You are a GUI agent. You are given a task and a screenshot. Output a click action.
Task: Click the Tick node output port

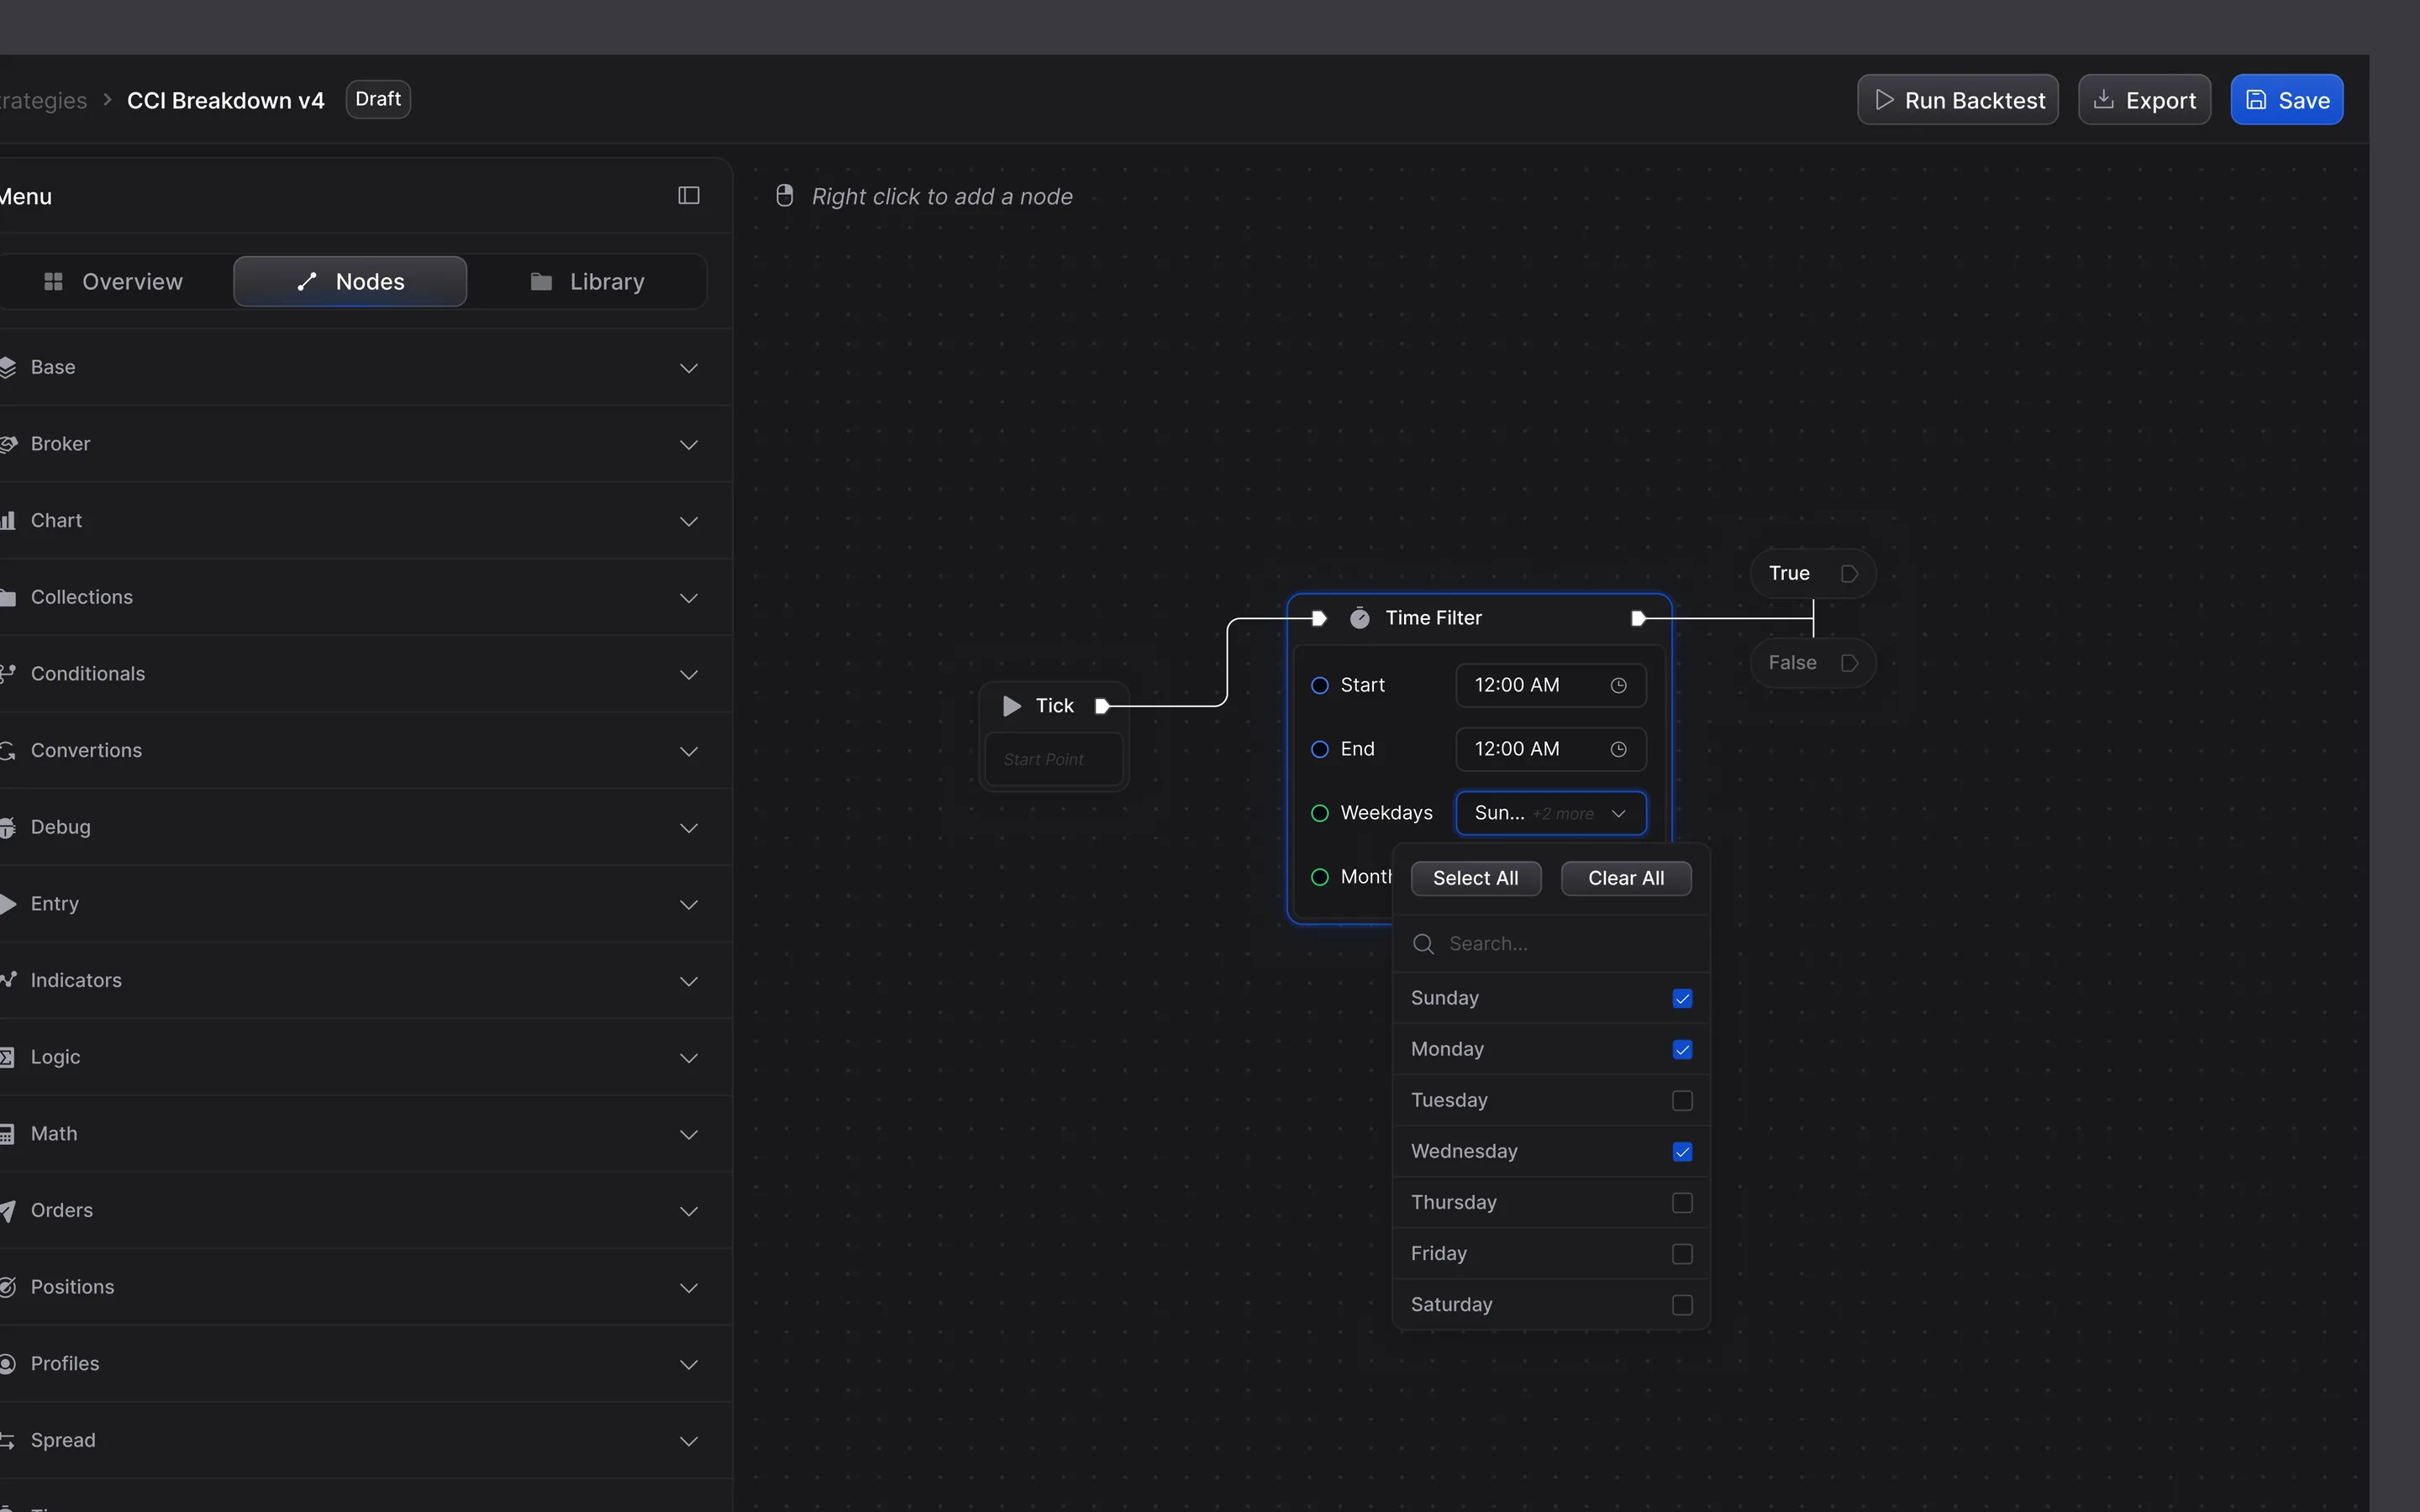[1102, 706]
